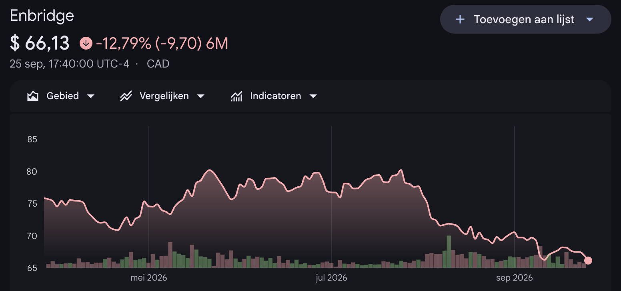Viewport: 621px width, 291px height.
Task: Click the 25 sep, 17:40:00 UTC-4 timestamp
Action: (x=70, y=64)
